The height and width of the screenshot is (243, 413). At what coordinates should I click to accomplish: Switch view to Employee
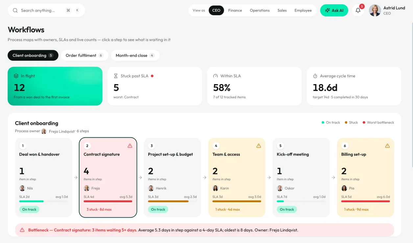tap(303, 11)
